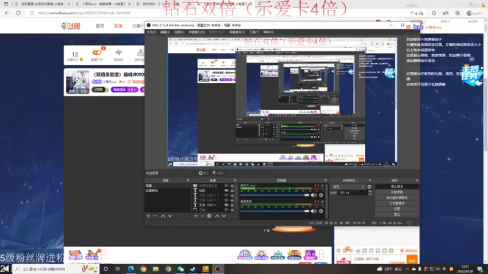Image resolution: width=488 pixels, height=274 pixels.
Task: Move scene up in OBS Scenes panel
Action: coord(163,216)
